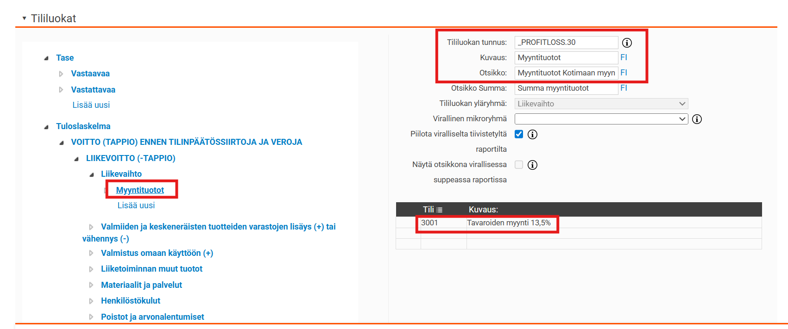788x329 pixels.
Task: Click FI language link beside the Otsikko field
Action: 624,73
